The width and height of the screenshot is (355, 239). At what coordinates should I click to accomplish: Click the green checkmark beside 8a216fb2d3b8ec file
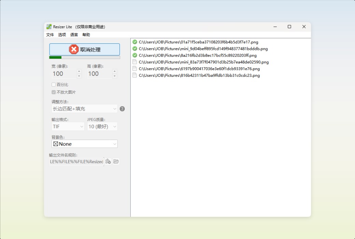tap(134, 55)
